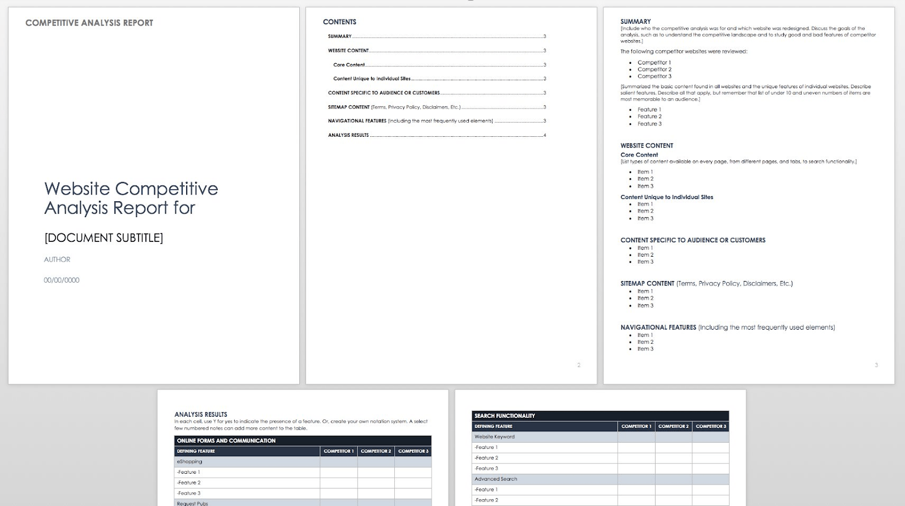The image size is (905, 506).
Task: Click 'COMPETITOR 3' column in Online Forms table
Action: pyautogui.click(x=413, y=451)
